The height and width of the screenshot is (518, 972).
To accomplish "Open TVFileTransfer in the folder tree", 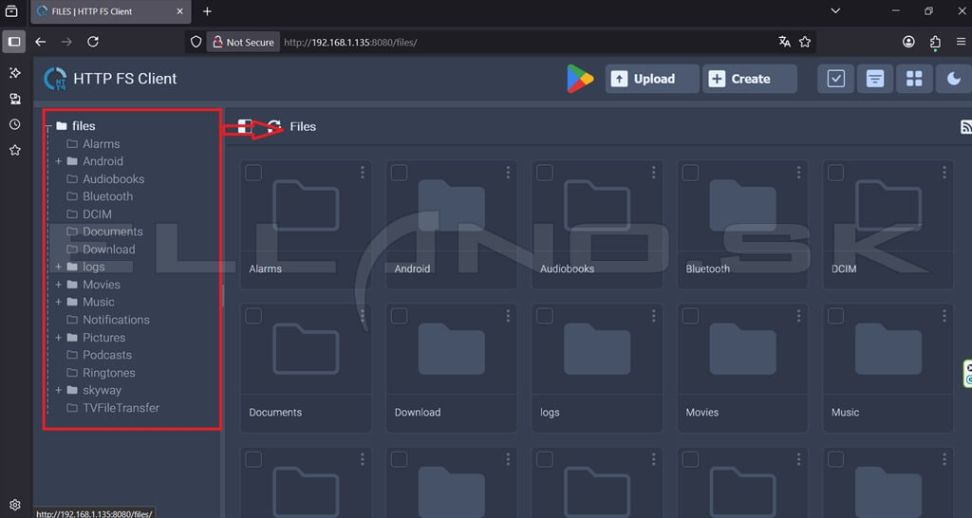I will tap(121, 408).
